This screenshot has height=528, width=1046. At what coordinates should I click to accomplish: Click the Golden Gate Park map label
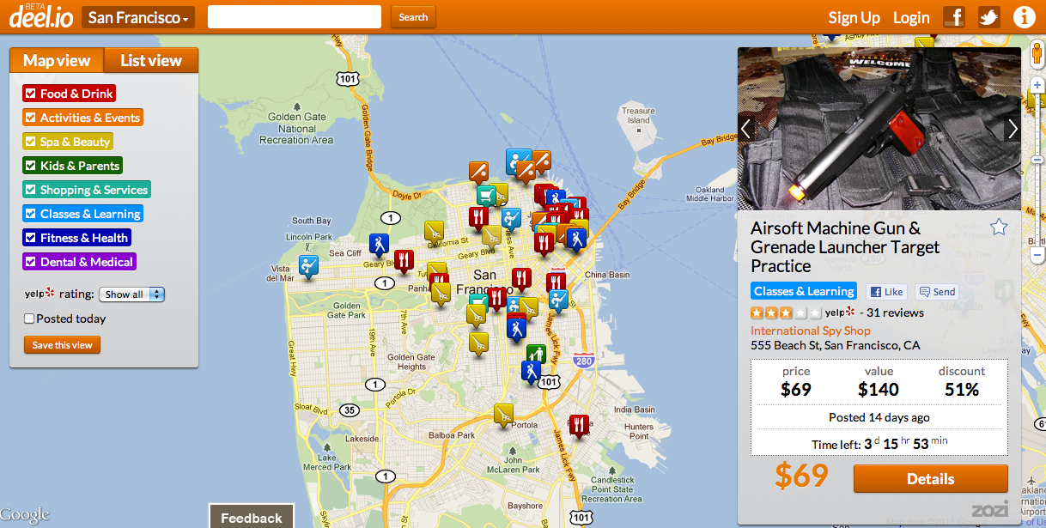[347, 310]
